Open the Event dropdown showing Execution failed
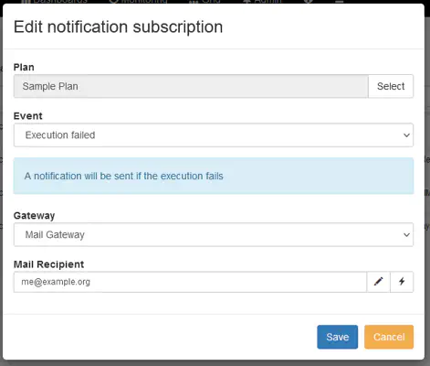The width and height of the screenshot is (430, 366). coord(214,135)
